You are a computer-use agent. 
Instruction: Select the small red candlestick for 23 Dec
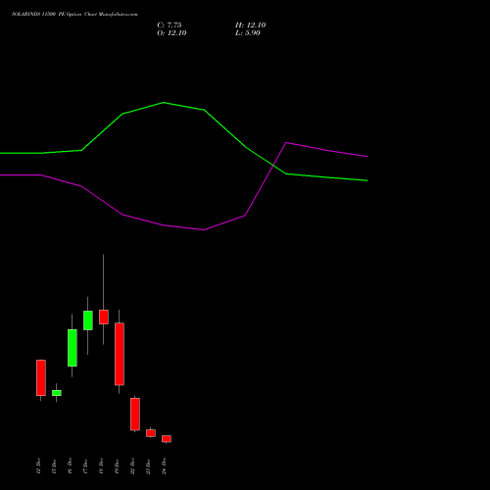(x=151, y=433)
